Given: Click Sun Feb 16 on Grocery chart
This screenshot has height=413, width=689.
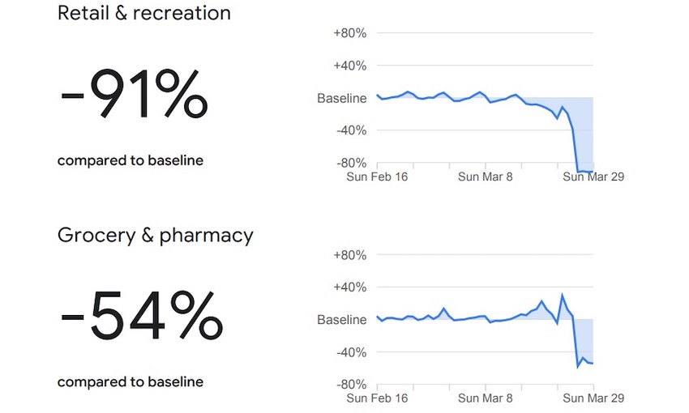Looking at the screenshot, I should click(x=377, y=398).
